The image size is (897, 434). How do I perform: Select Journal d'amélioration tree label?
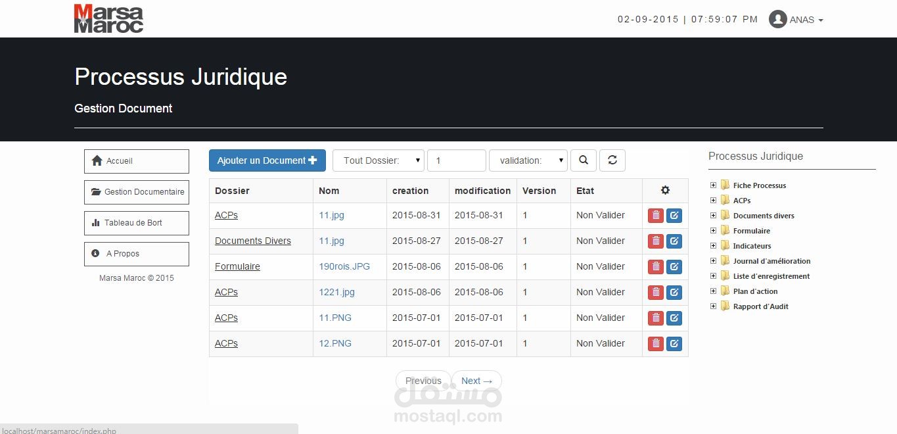771,261
